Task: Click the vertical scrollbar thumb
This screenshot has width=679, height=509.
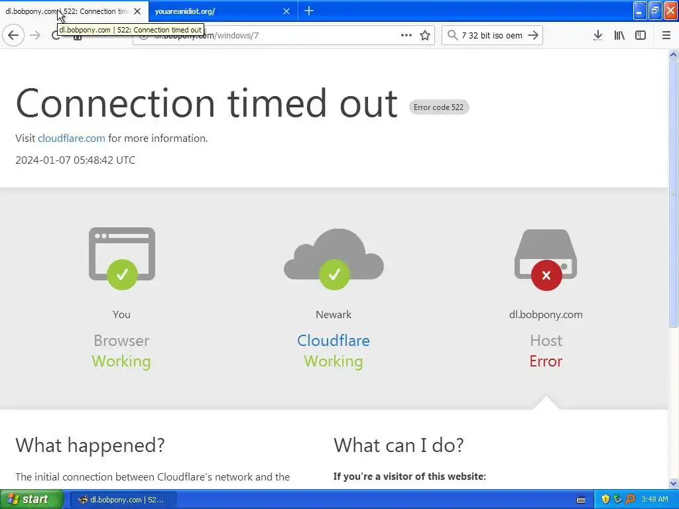Action: pos(673,194)
